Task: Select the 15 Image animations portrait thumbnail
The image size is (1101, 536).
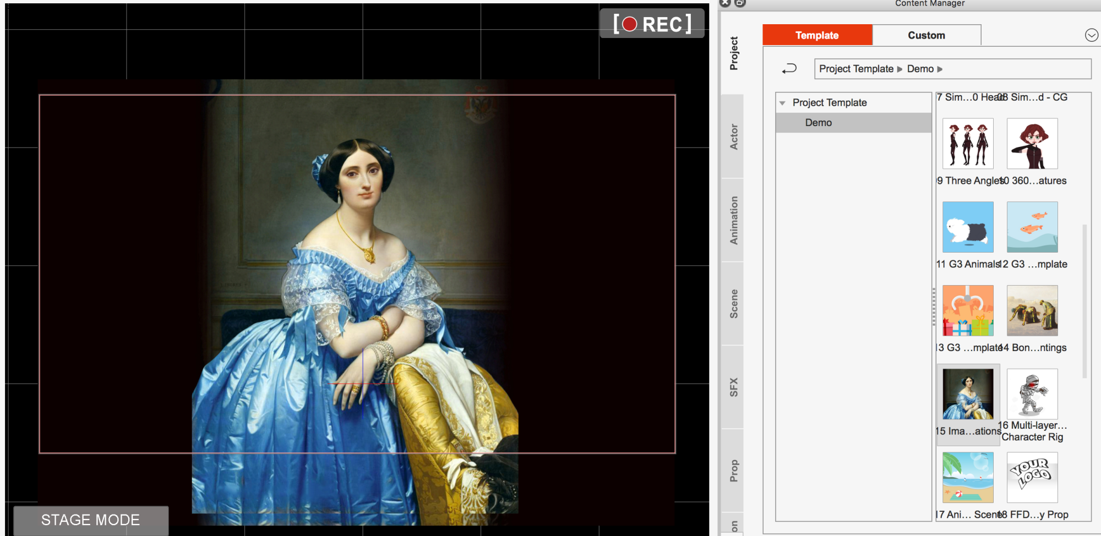Action: pyautogui.click(x=968, y=394)
